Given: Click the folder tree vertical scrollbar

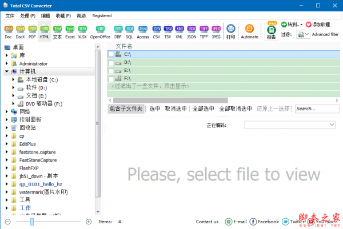Looking at the screenshot, I should coord(98,123).
